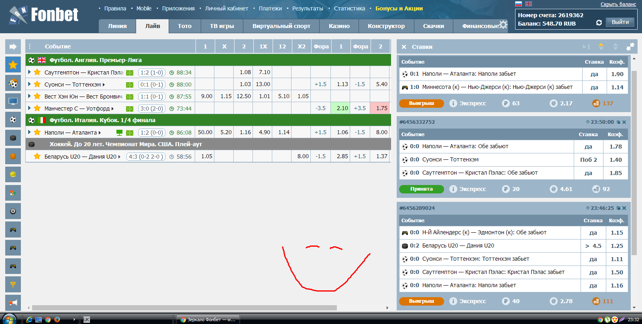Filter by tennis ball in the sidebar

click(x=13, y=174)
